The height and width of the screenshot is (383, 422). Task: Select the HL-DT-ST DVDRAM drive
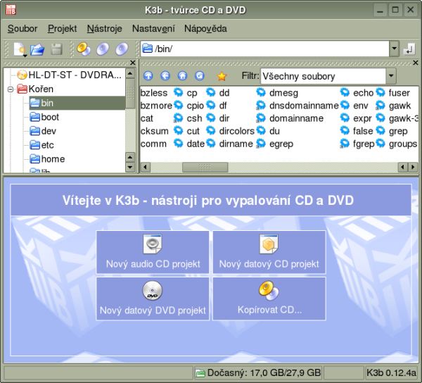69,75
